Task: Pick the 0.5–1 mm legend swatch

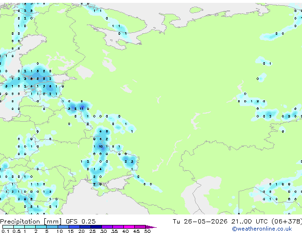Action: [19, 227]
